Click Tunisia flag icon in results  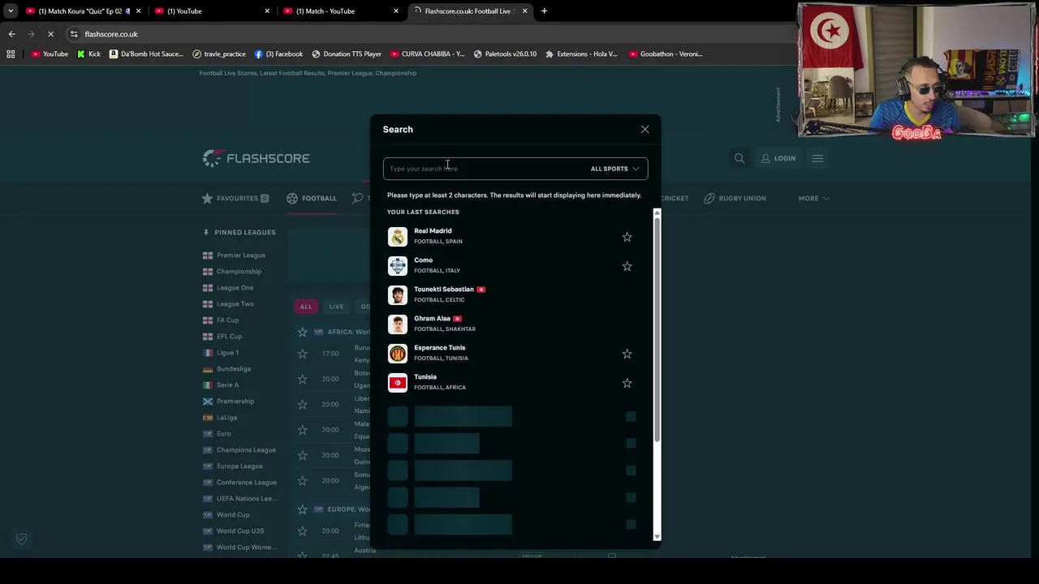click(x=397, y=382)
